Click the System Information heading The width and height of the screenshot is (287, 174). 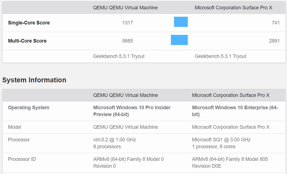(x=34, y=80)
